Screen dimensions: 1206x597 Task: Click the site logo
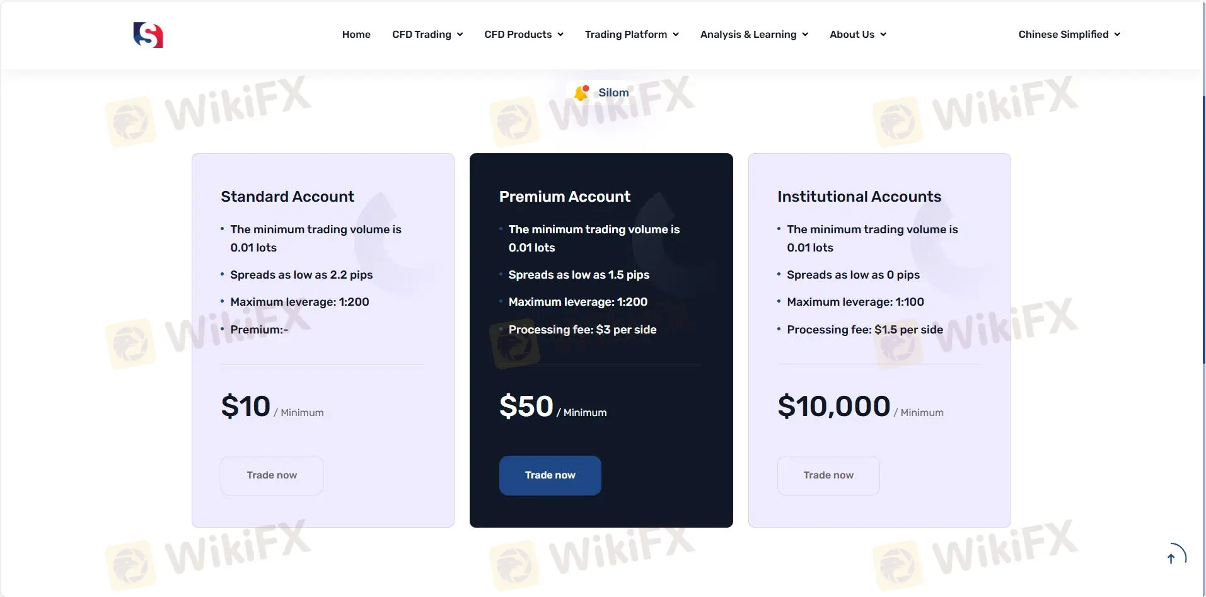[148, 35]
